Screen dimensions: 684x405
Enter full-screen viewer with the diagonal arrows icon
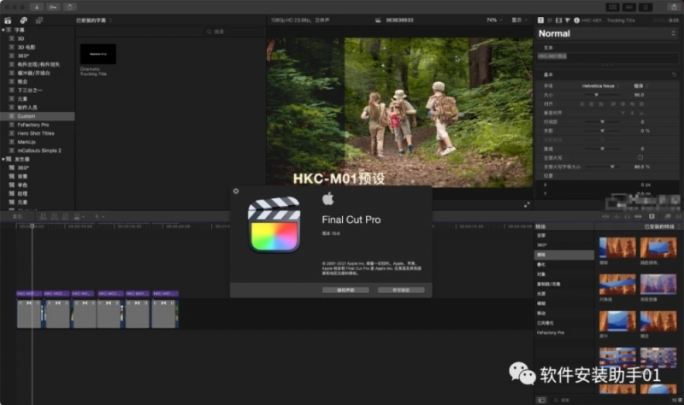[x=527, y=205]
